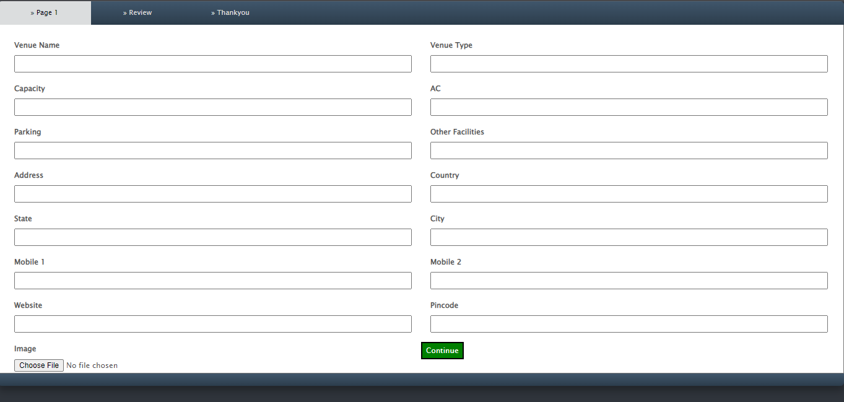This screenshot has width=844, height=402.
Task: Open the Review tab
Action: [137, 13]
